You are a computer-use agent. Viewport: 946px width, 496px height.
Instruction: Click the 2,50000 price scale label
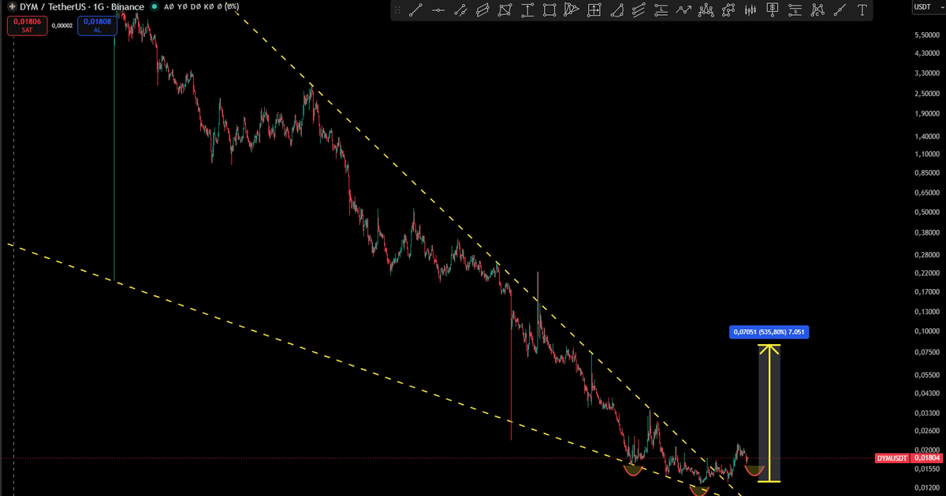pyautogui.click(x=926, y=94)
